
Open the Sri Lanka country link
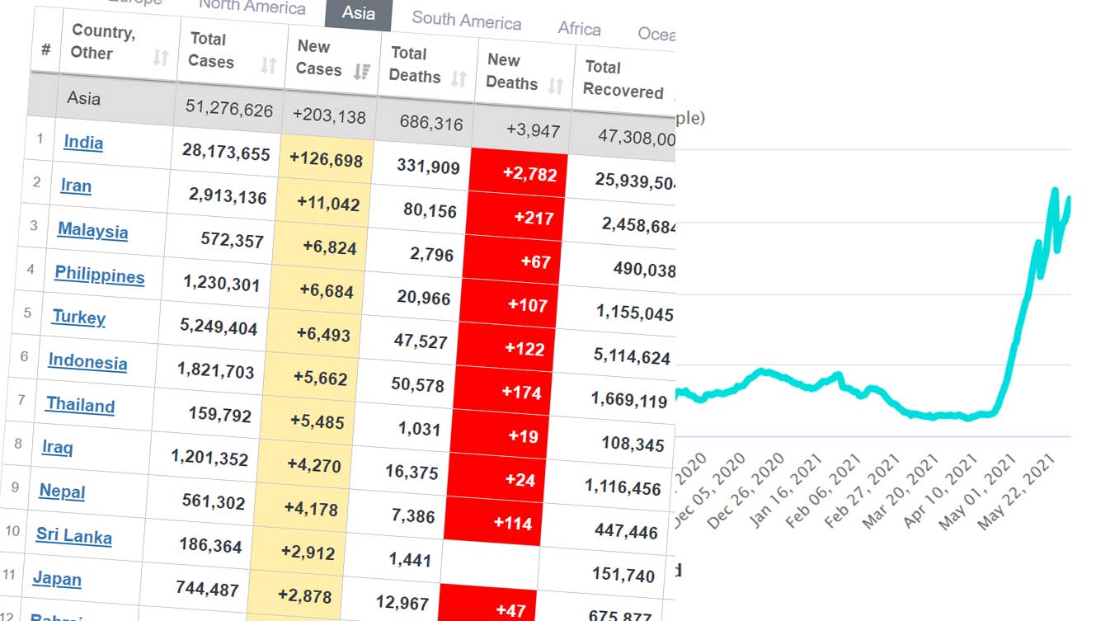pyautogui.click(x=73, y=535)
